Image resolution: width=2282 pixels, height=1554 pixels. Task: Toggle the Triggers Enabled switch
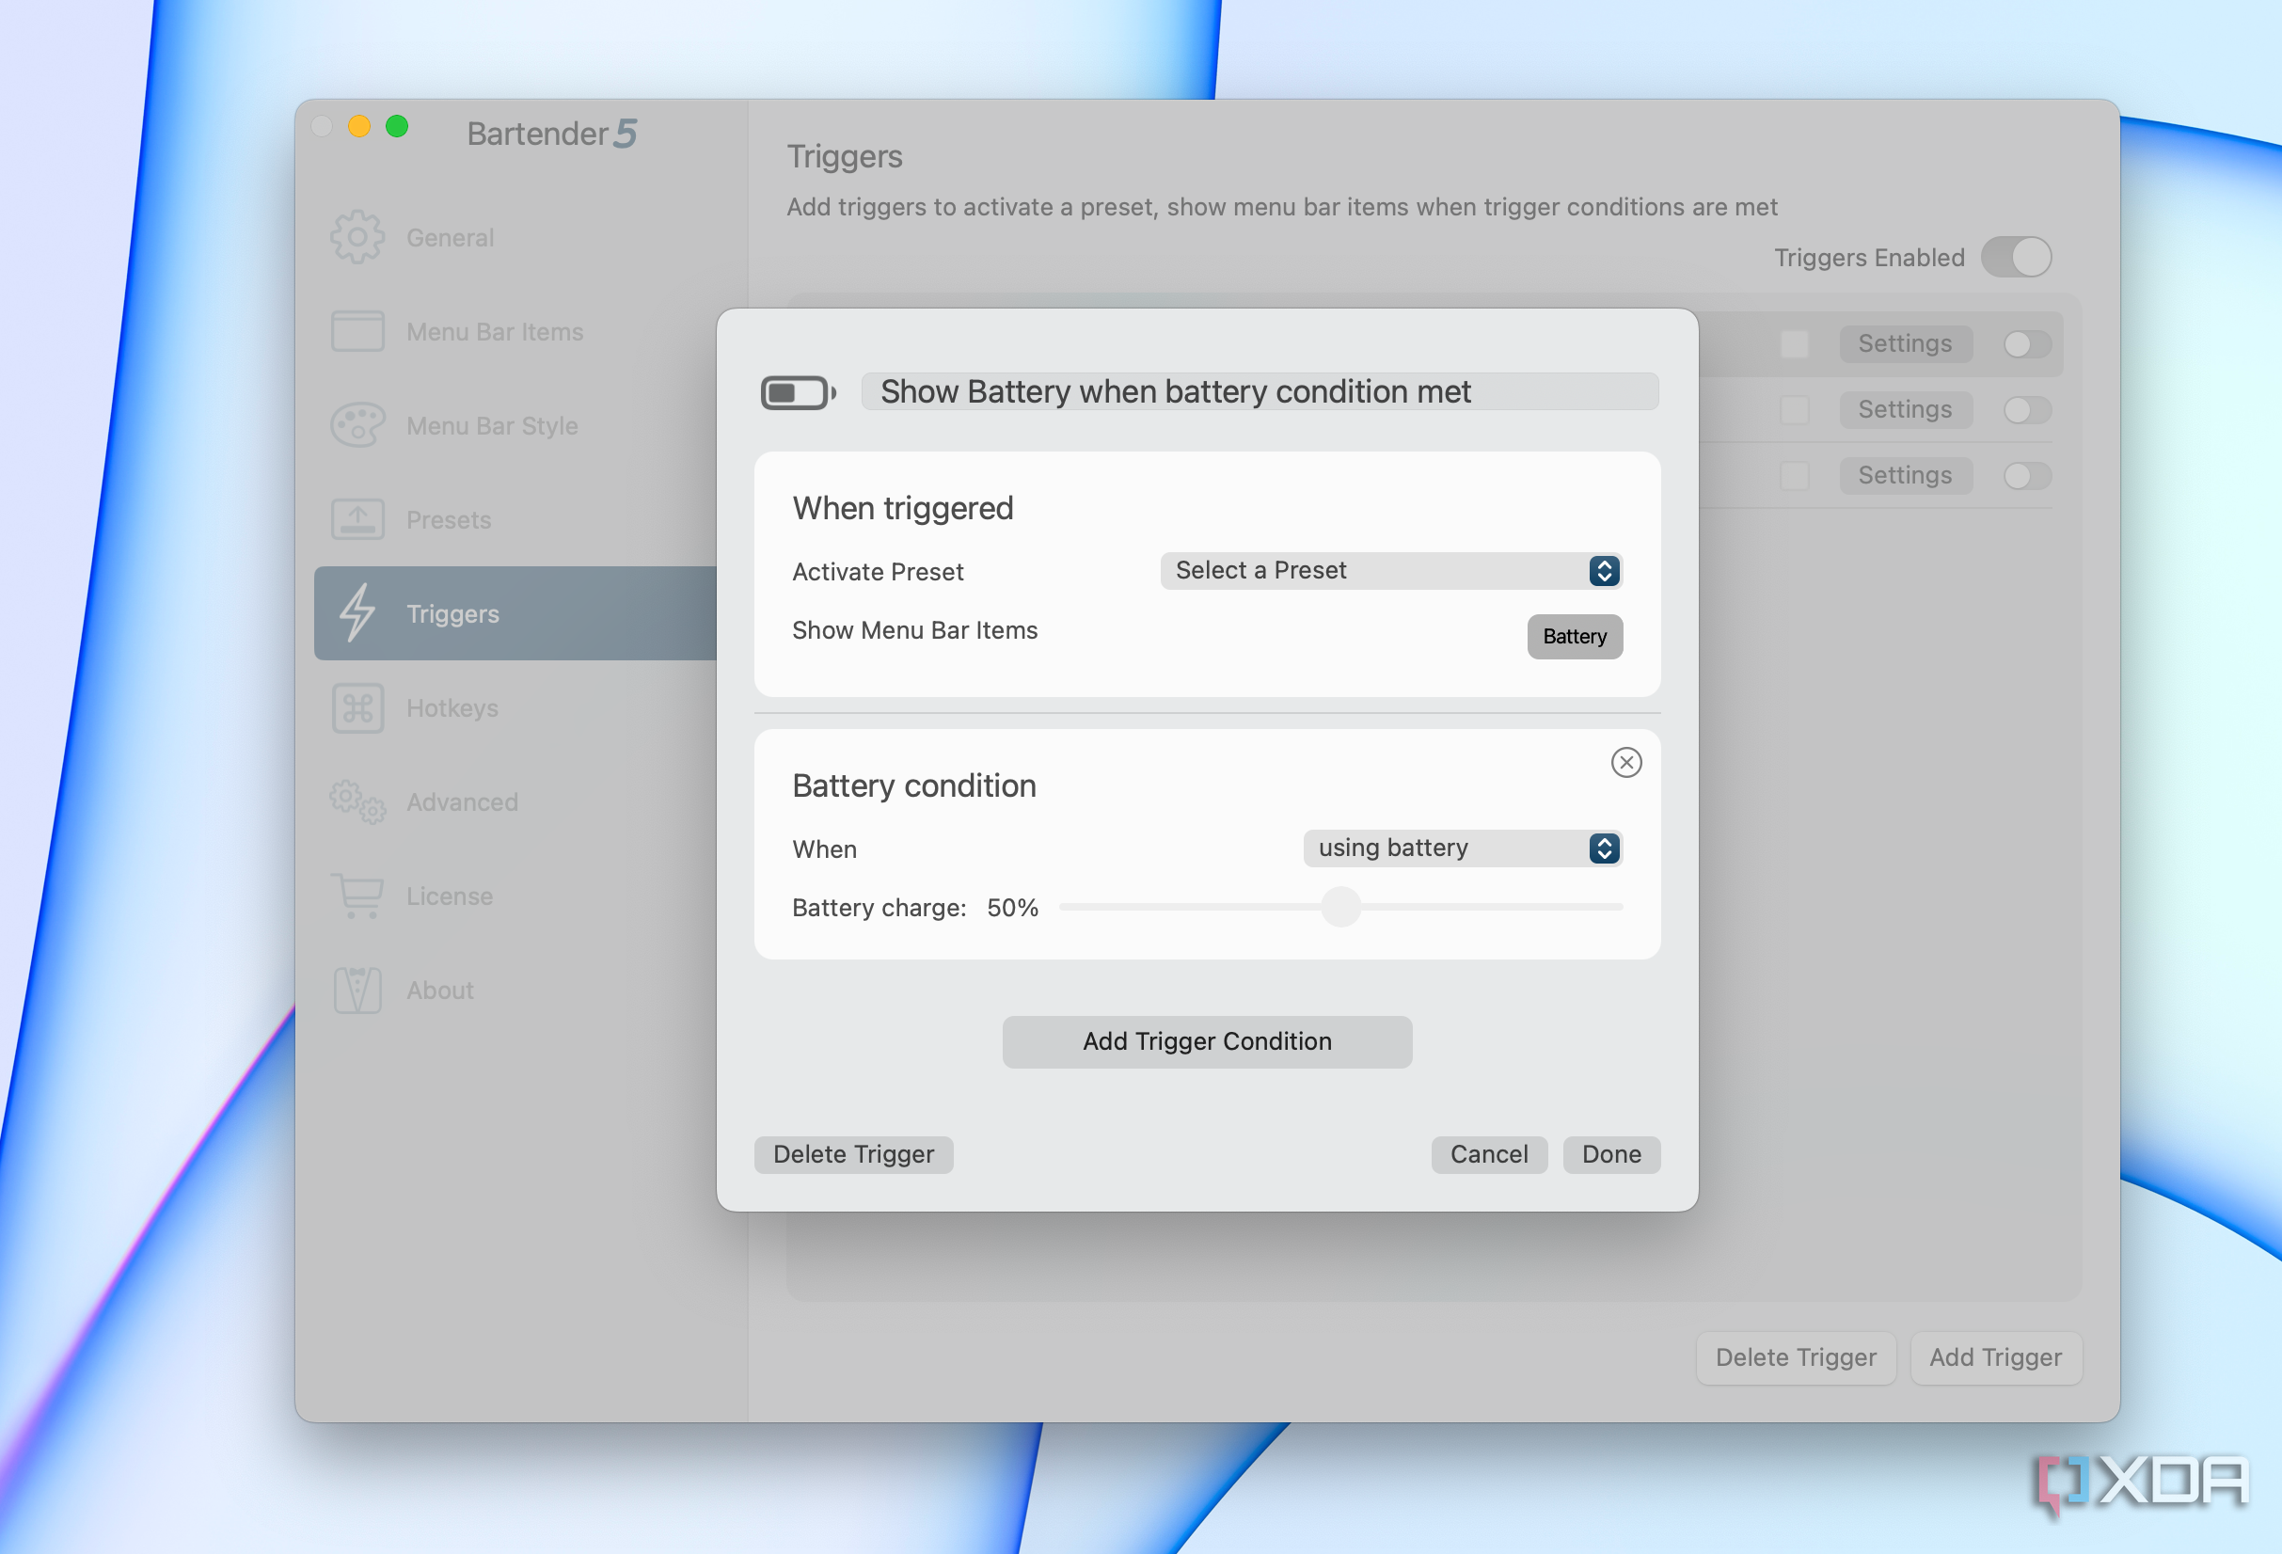tap(2016, 257)
